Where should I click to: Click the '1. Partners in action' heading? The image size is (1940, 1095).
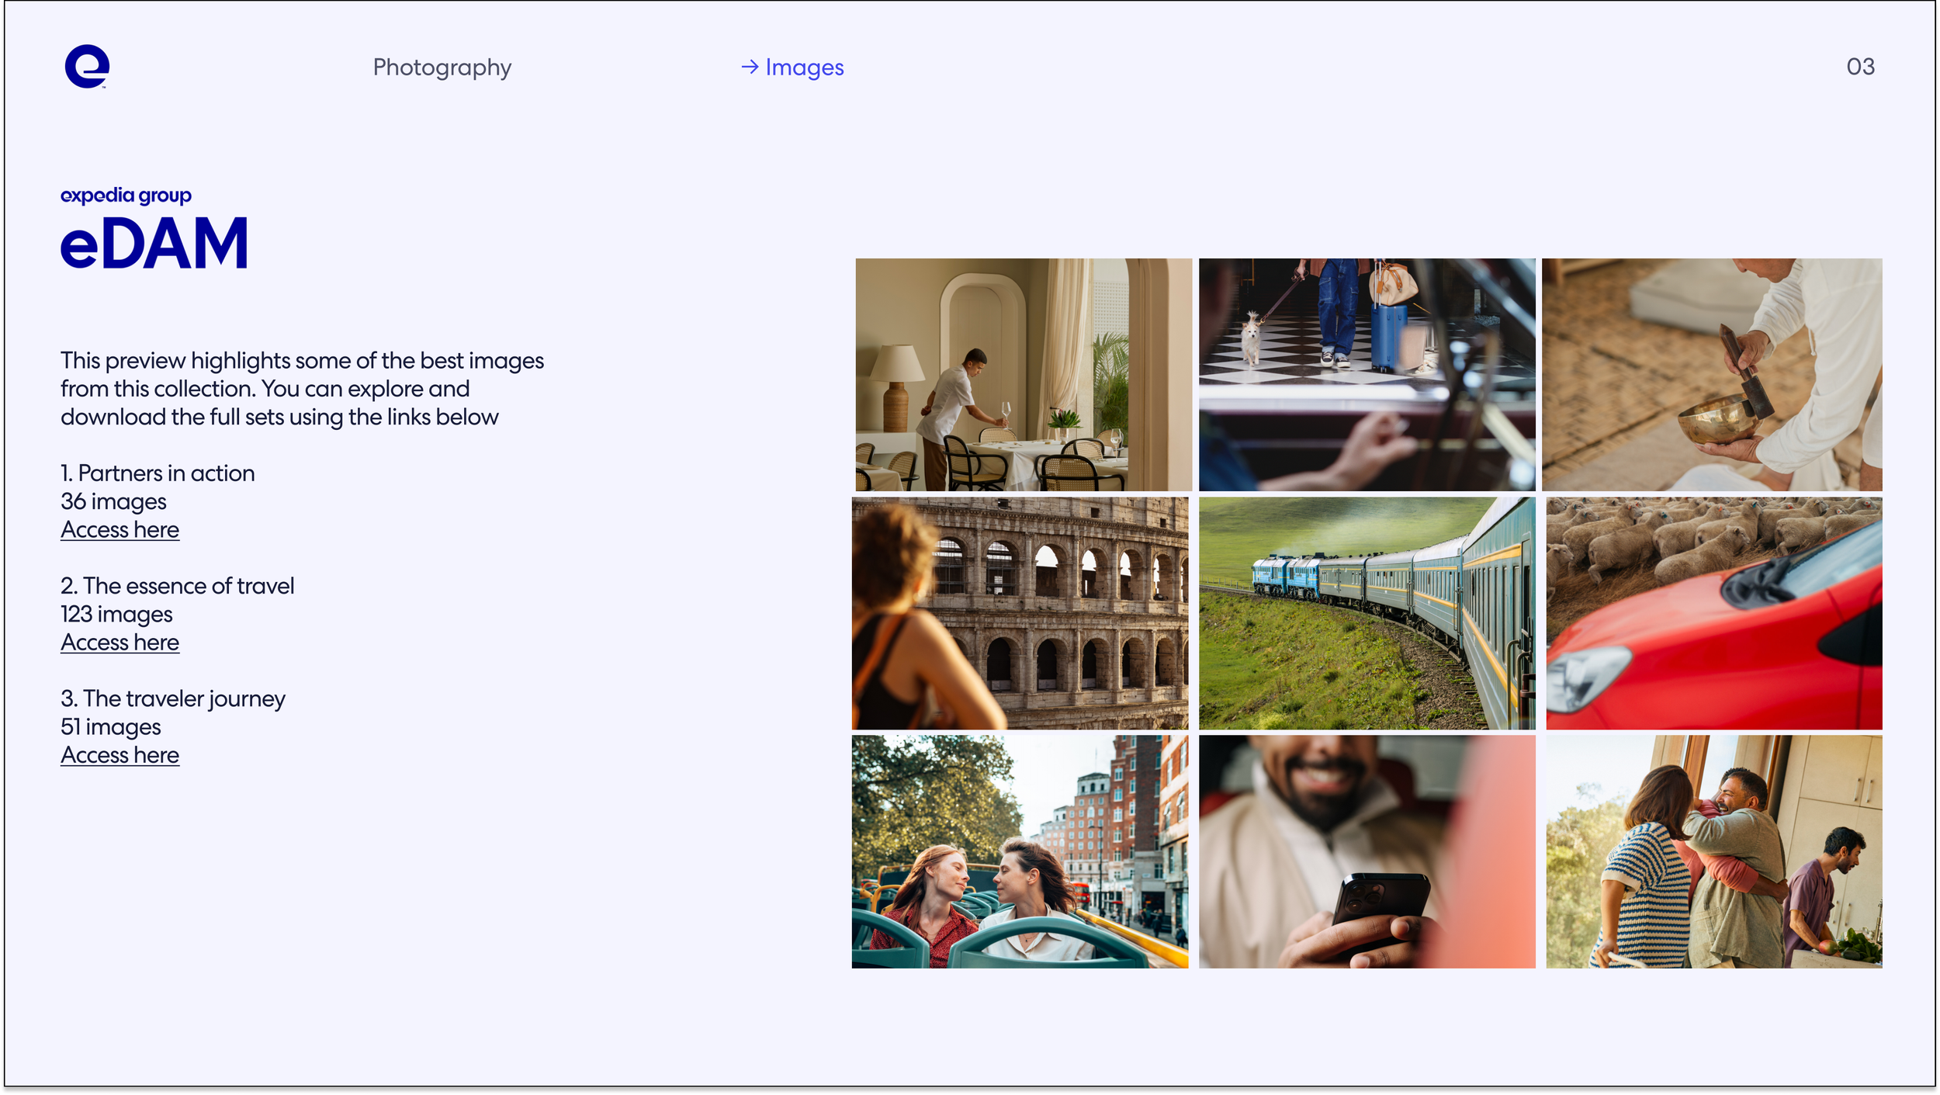(158, 473)
